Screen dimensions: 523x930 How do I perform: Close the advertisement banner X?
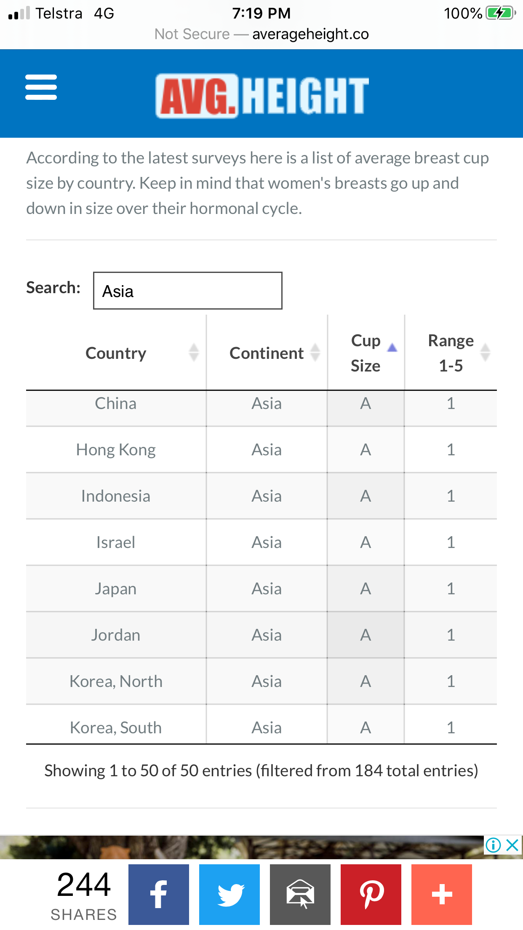(512, 845)
